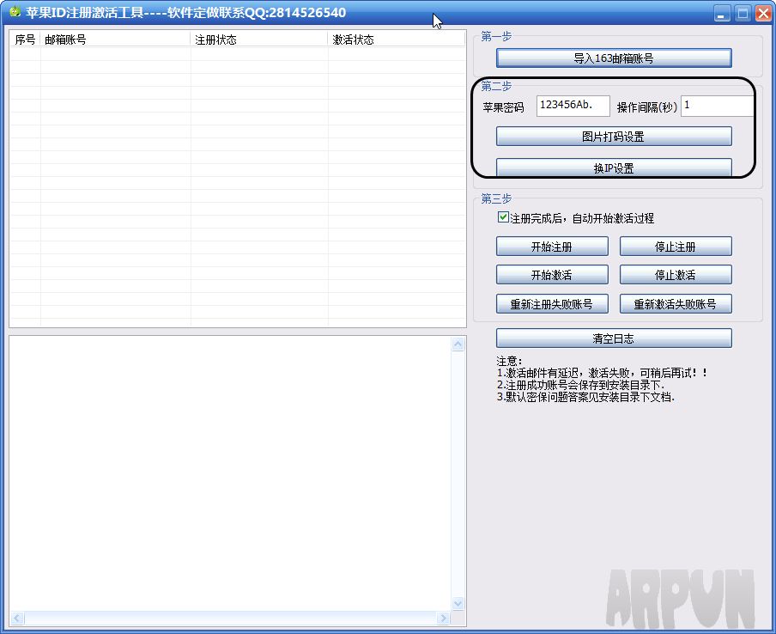Click the log's horizontal scroll right arrow
The height and width of the screenshot is (634, 776).
[x=443, y=619]
